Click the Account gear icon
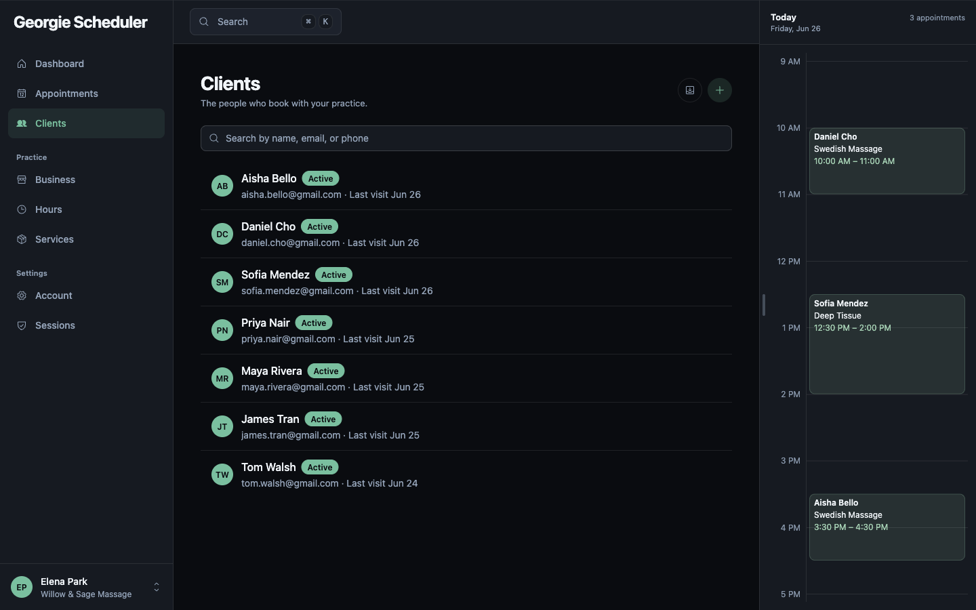Viewport: 976px width, 610px height. coord(22,296)
